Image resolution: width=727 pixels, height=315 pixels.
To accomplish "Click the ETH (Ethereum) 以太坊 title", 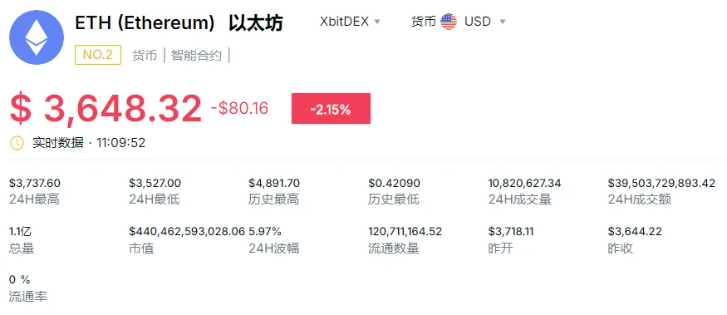I will click(x=179, y=22).
